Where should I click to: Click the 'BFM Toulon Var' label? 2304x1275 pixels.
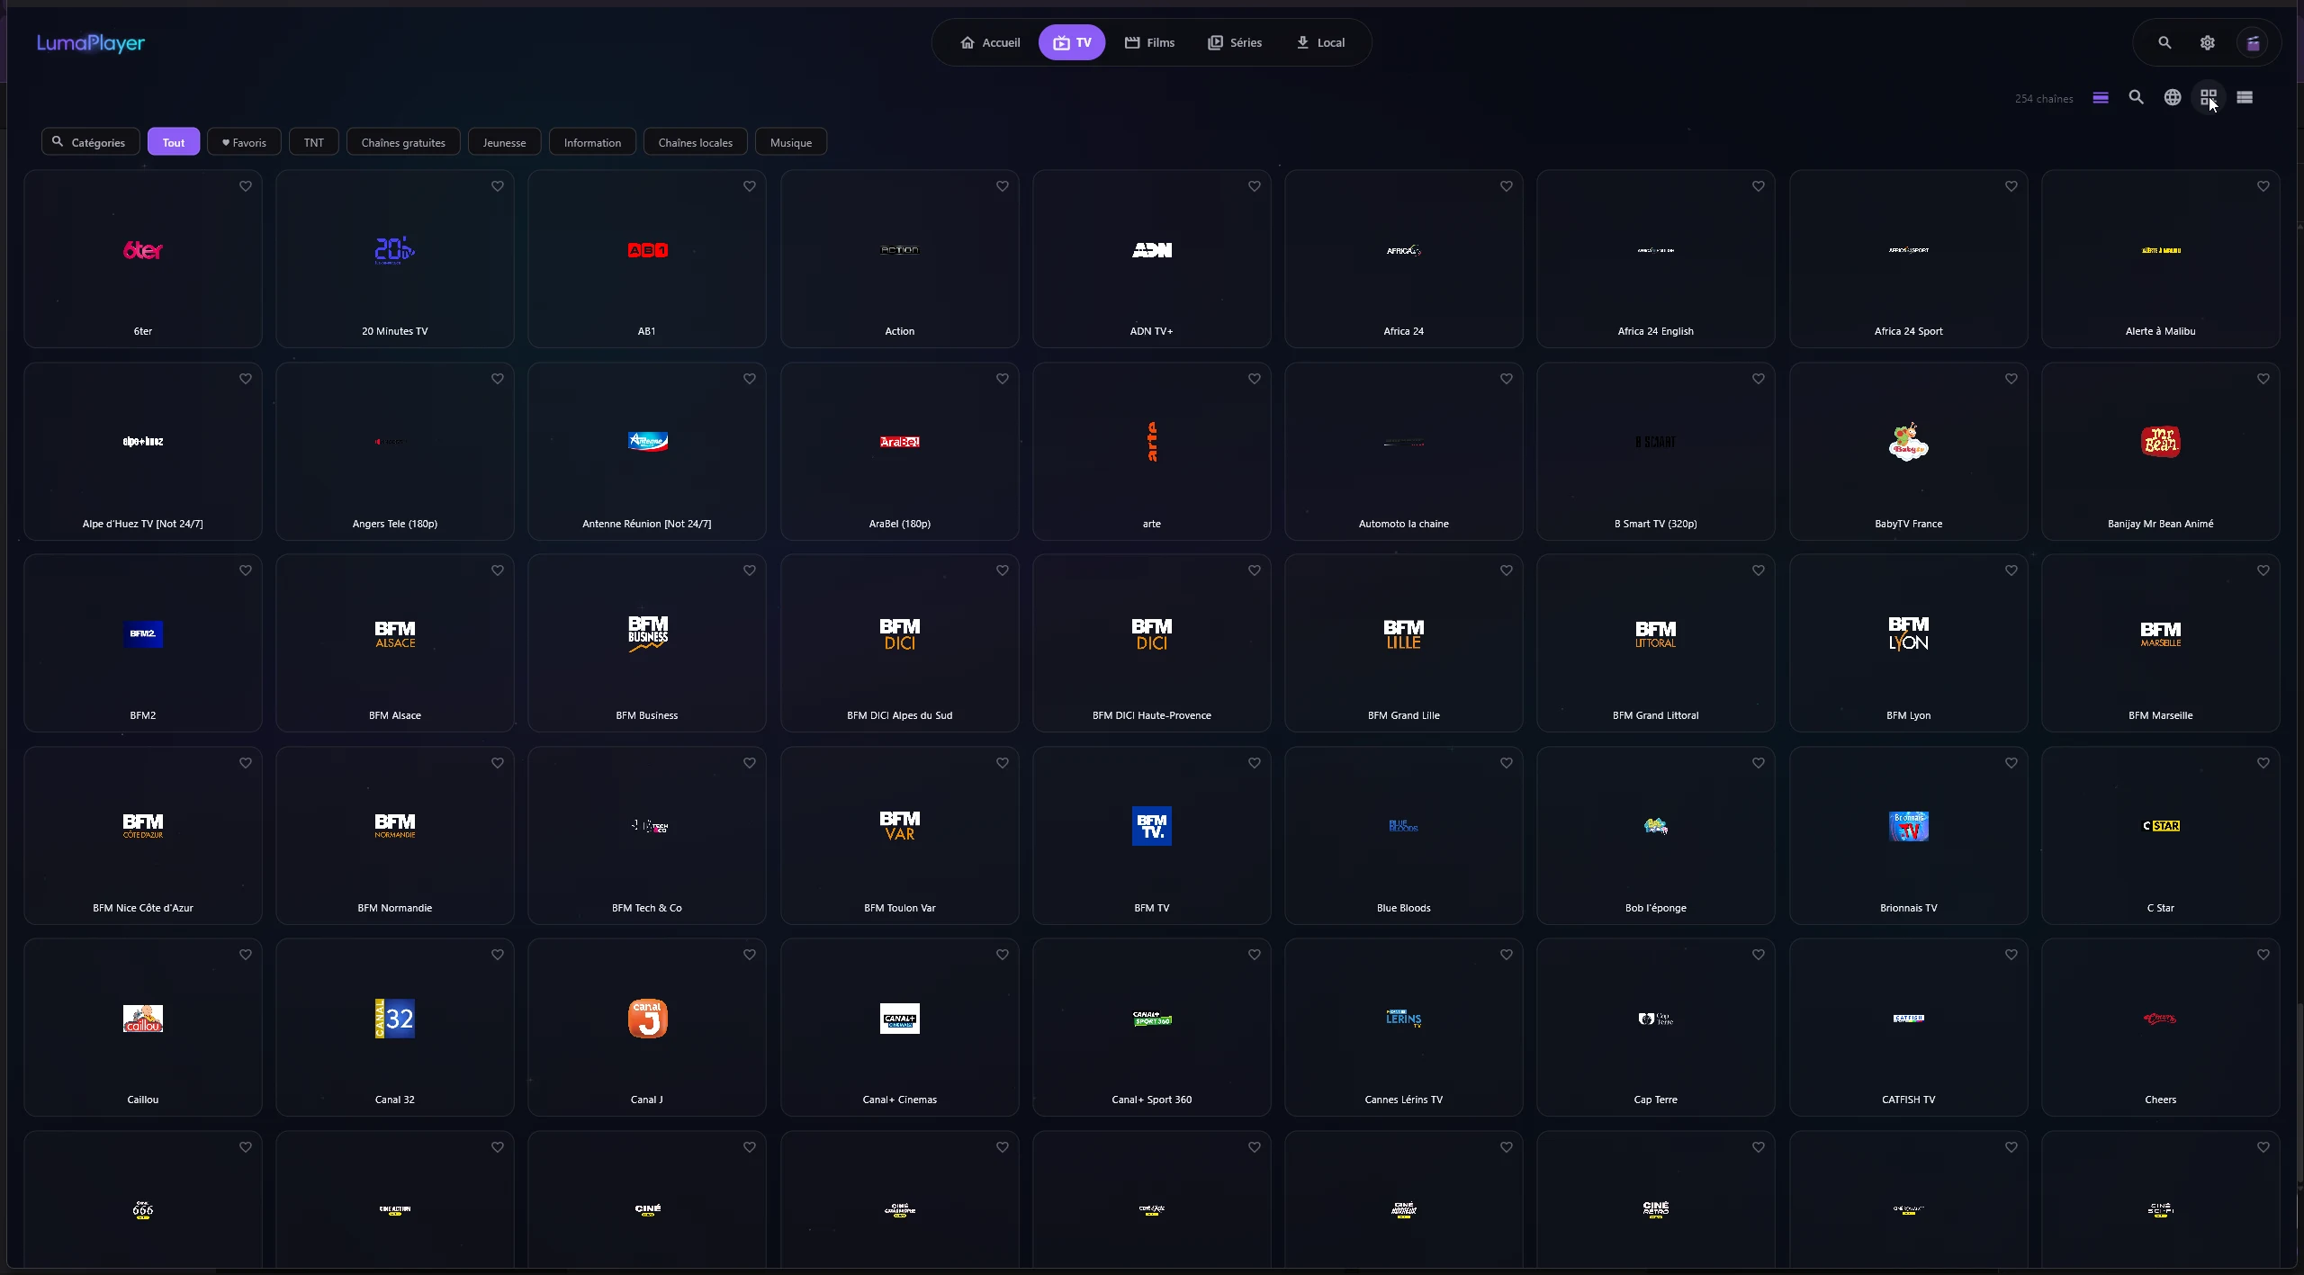(x=900, y=908)
